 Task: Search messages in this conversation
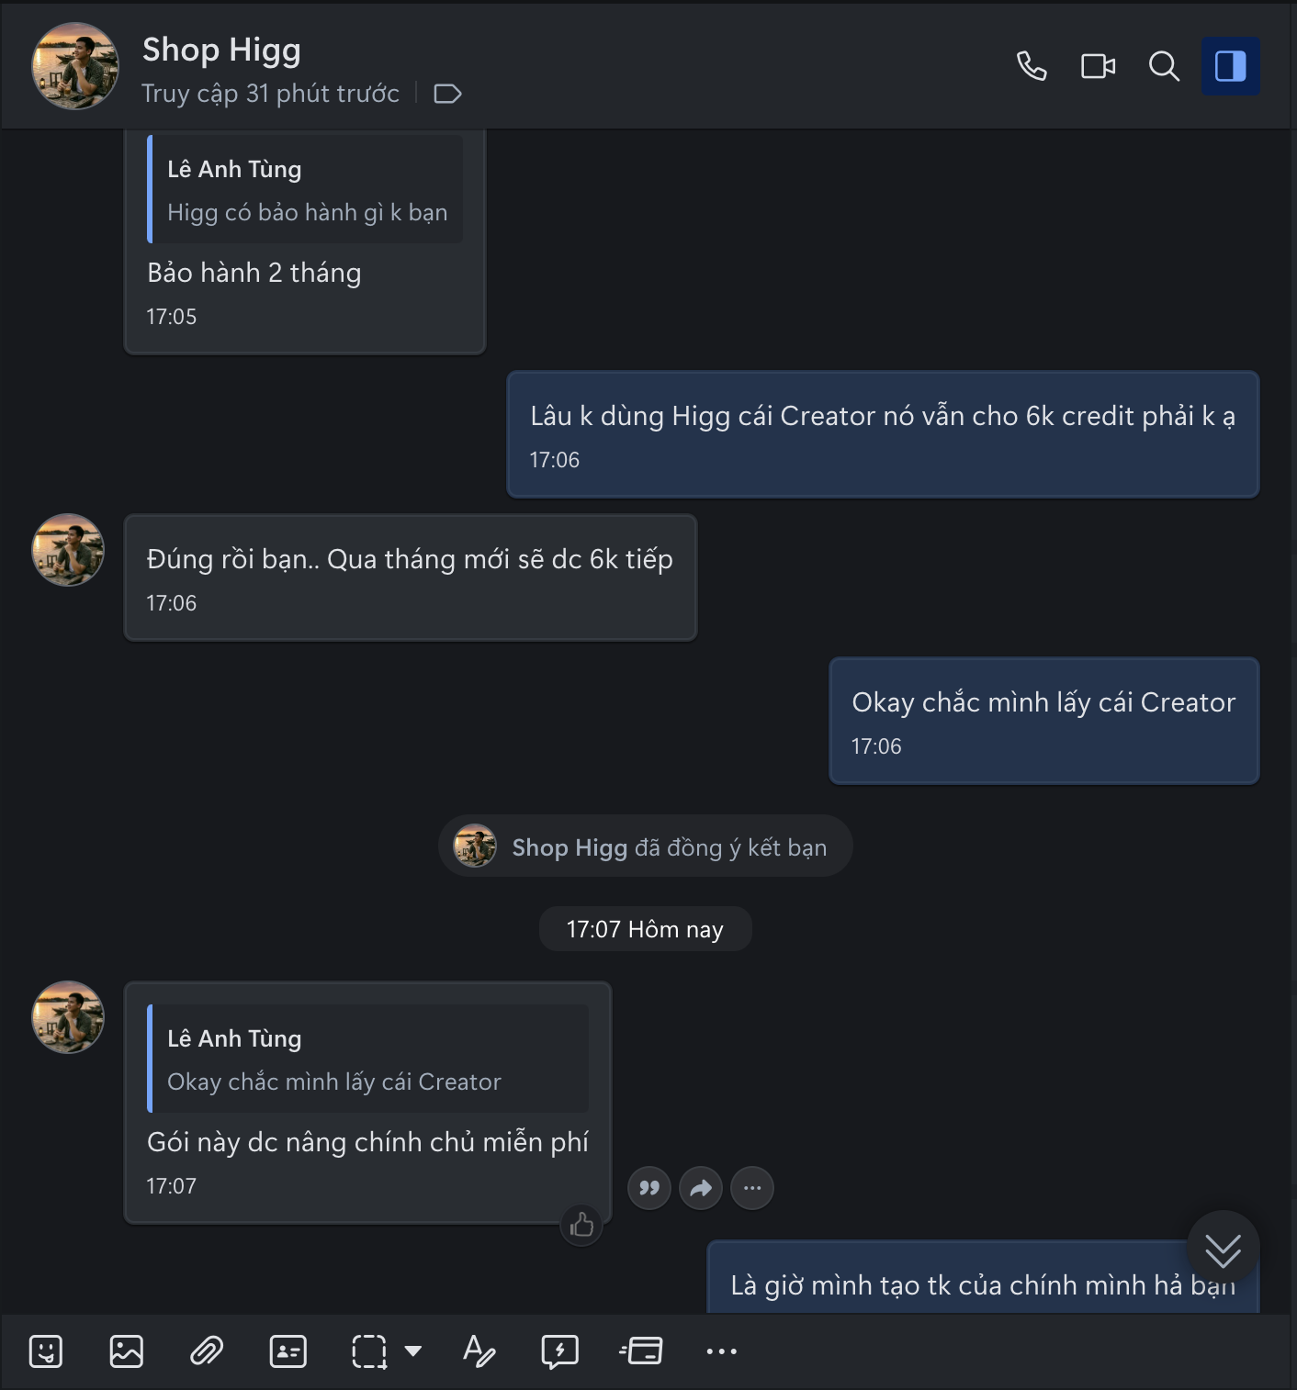coord(1164,66)
